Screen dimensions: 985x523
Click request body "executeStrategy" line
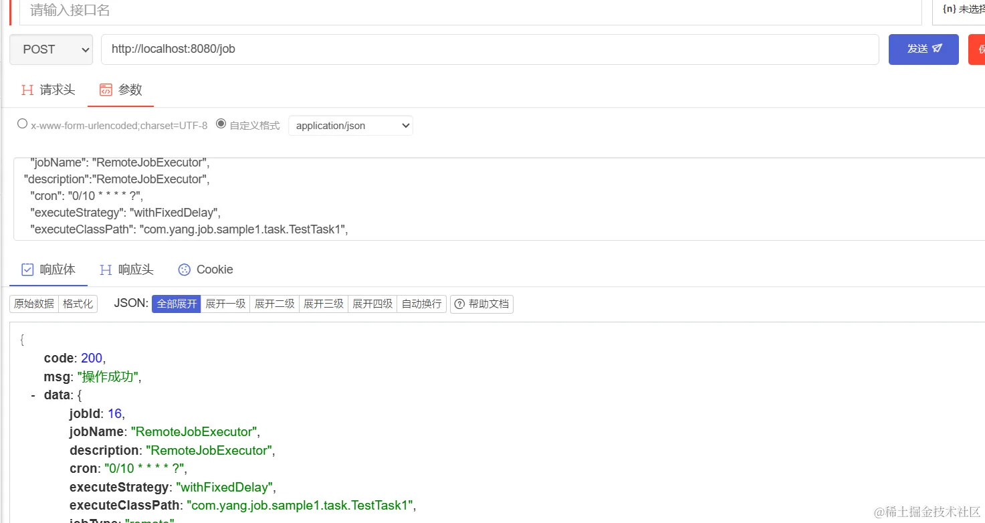[125, 213]
